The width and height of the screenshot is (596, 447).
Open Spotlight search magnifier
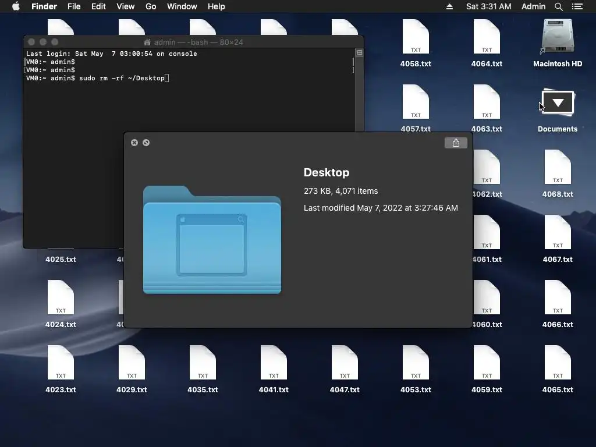tap(558, 6)
